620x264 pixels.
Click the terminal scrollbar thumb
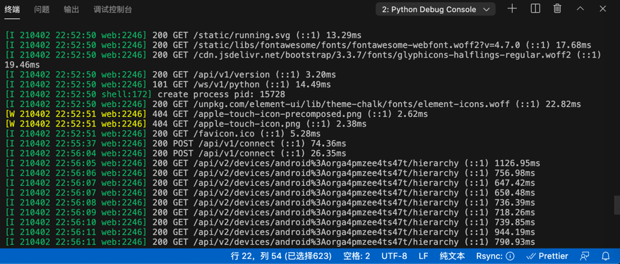tap(617, 205)
